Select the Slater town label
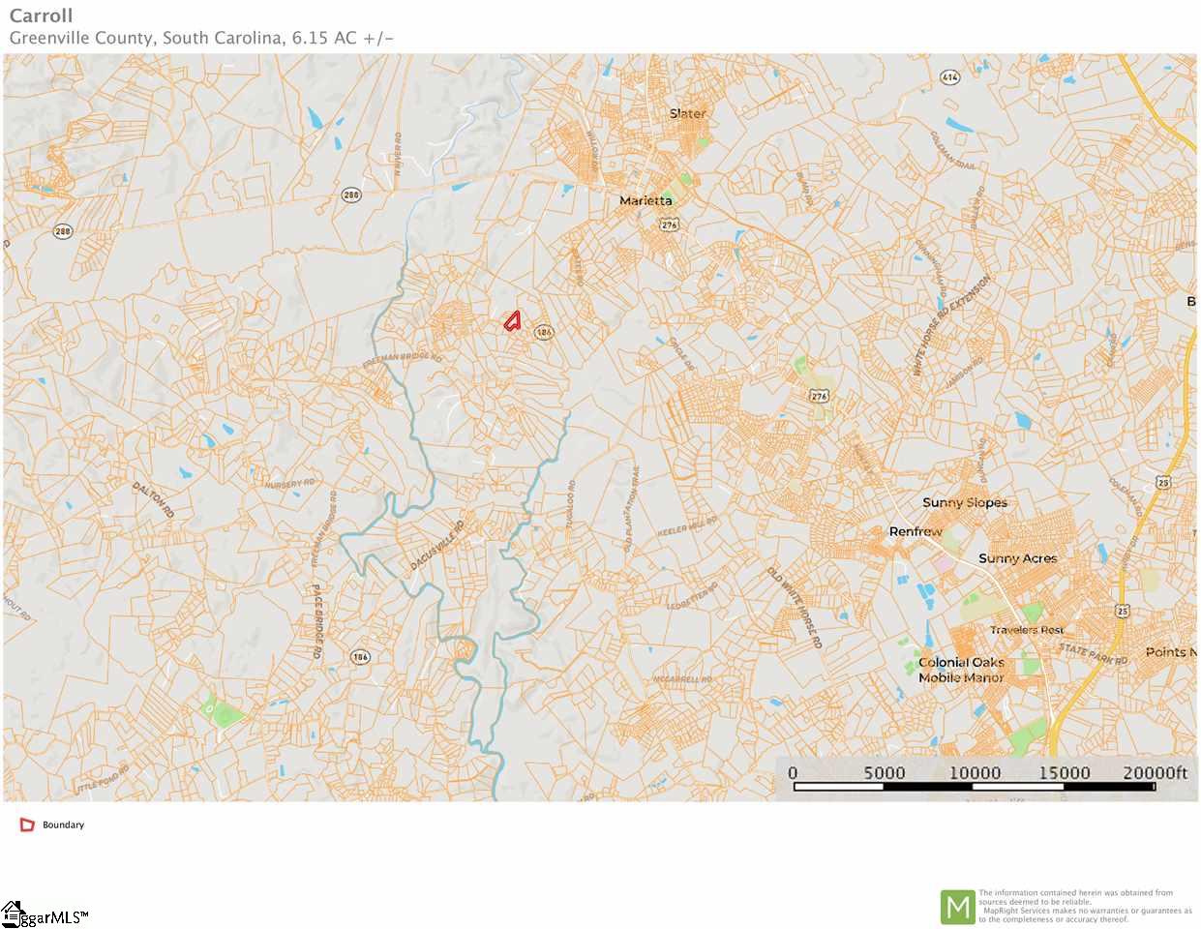The image size is (1201, 929). coord(688,113)
